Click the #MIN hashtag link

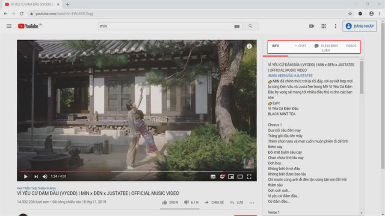click(272, 76)
